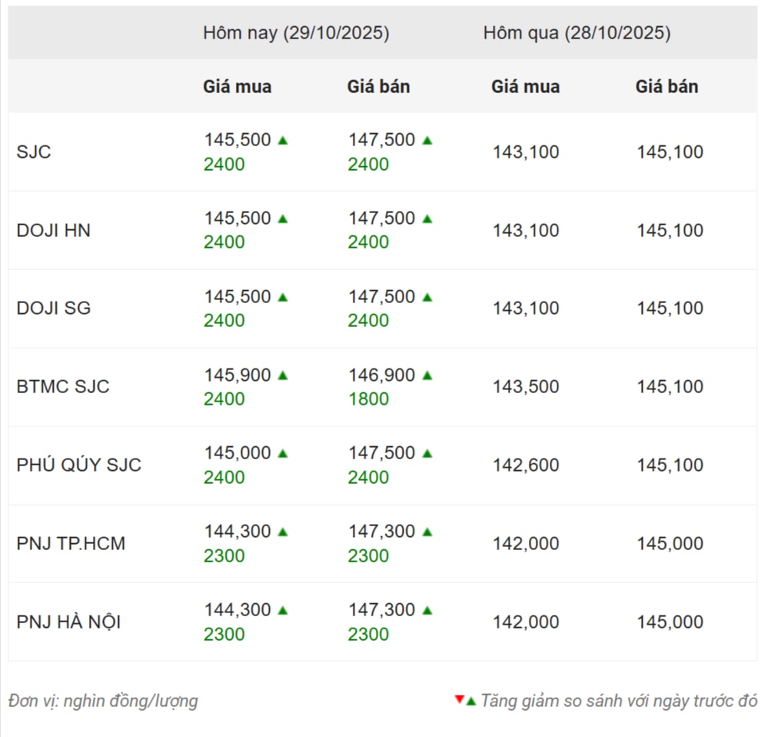This screenshot has width=765, height=737.
Task: Click the up arrow next to SJC sell price
Action: click(x=427, y=139)
